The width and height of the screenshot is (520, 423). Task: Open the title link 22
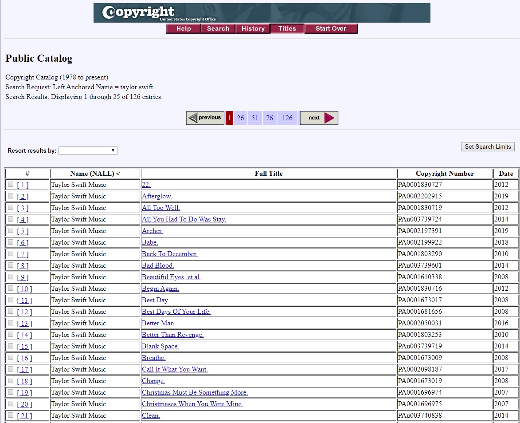[146, 185]
